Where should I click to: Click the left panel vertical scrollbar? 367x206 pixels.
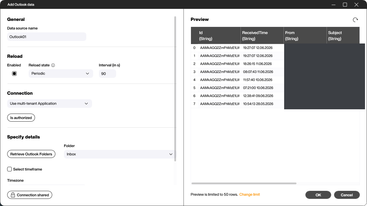pyautogui.click(x=175, y=89)
